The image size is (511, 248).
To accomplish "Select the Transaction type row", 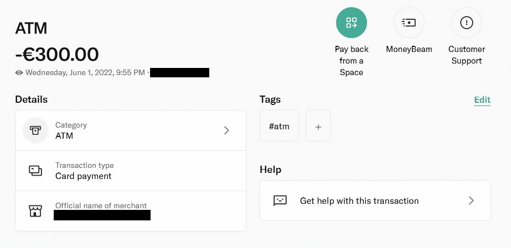I will 130,171.
